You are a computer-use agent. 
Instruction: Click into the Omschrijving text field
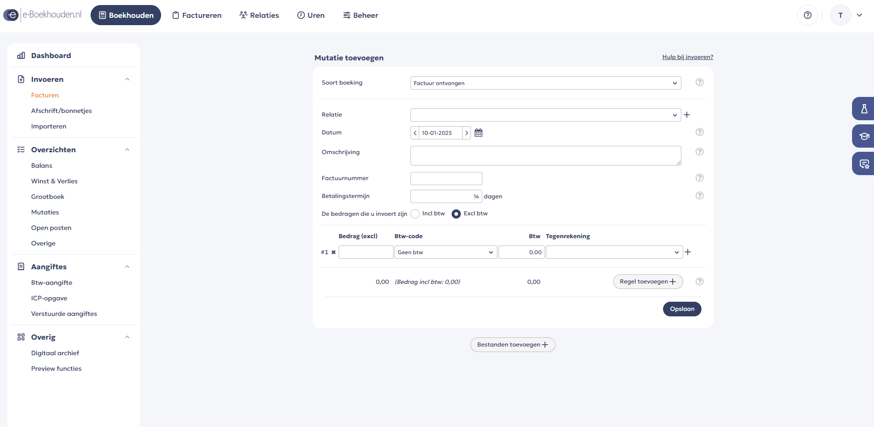click(x=545, y=156)
